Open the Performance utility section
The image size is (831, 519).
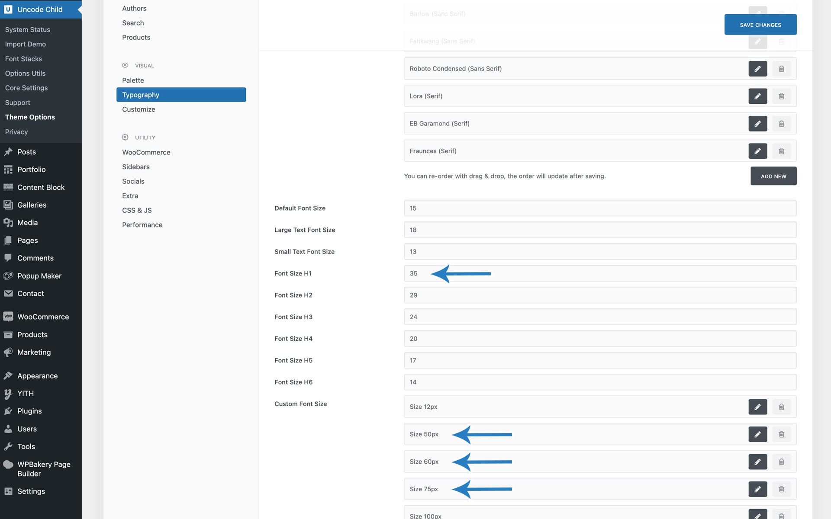click(x=142, y=225)
